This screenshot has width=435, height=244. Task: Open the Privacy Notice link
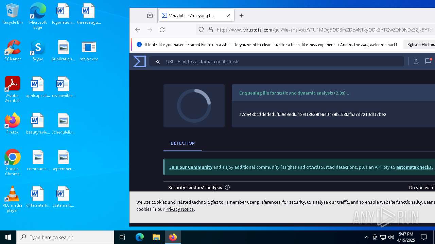[179, 209]
